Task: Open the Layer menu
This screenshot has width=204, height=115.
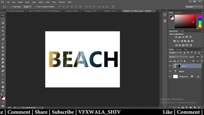Action: [x=27, y=2]
